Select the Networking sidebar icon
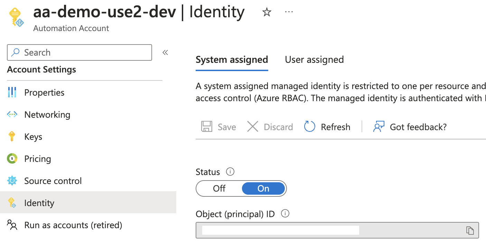This screenshot has height=243, width=486. coord(13,114)
